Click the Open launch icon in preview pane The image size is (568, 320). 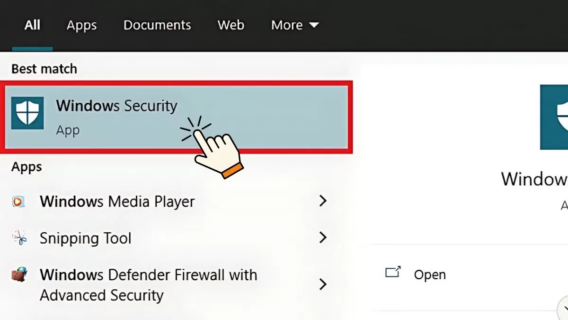point(393,273)
